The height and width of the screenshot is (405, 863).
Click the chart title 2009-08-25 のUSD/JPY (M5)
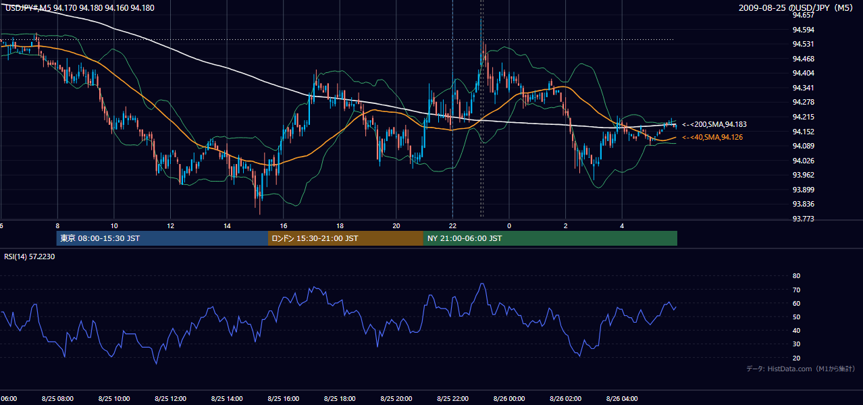797,8
